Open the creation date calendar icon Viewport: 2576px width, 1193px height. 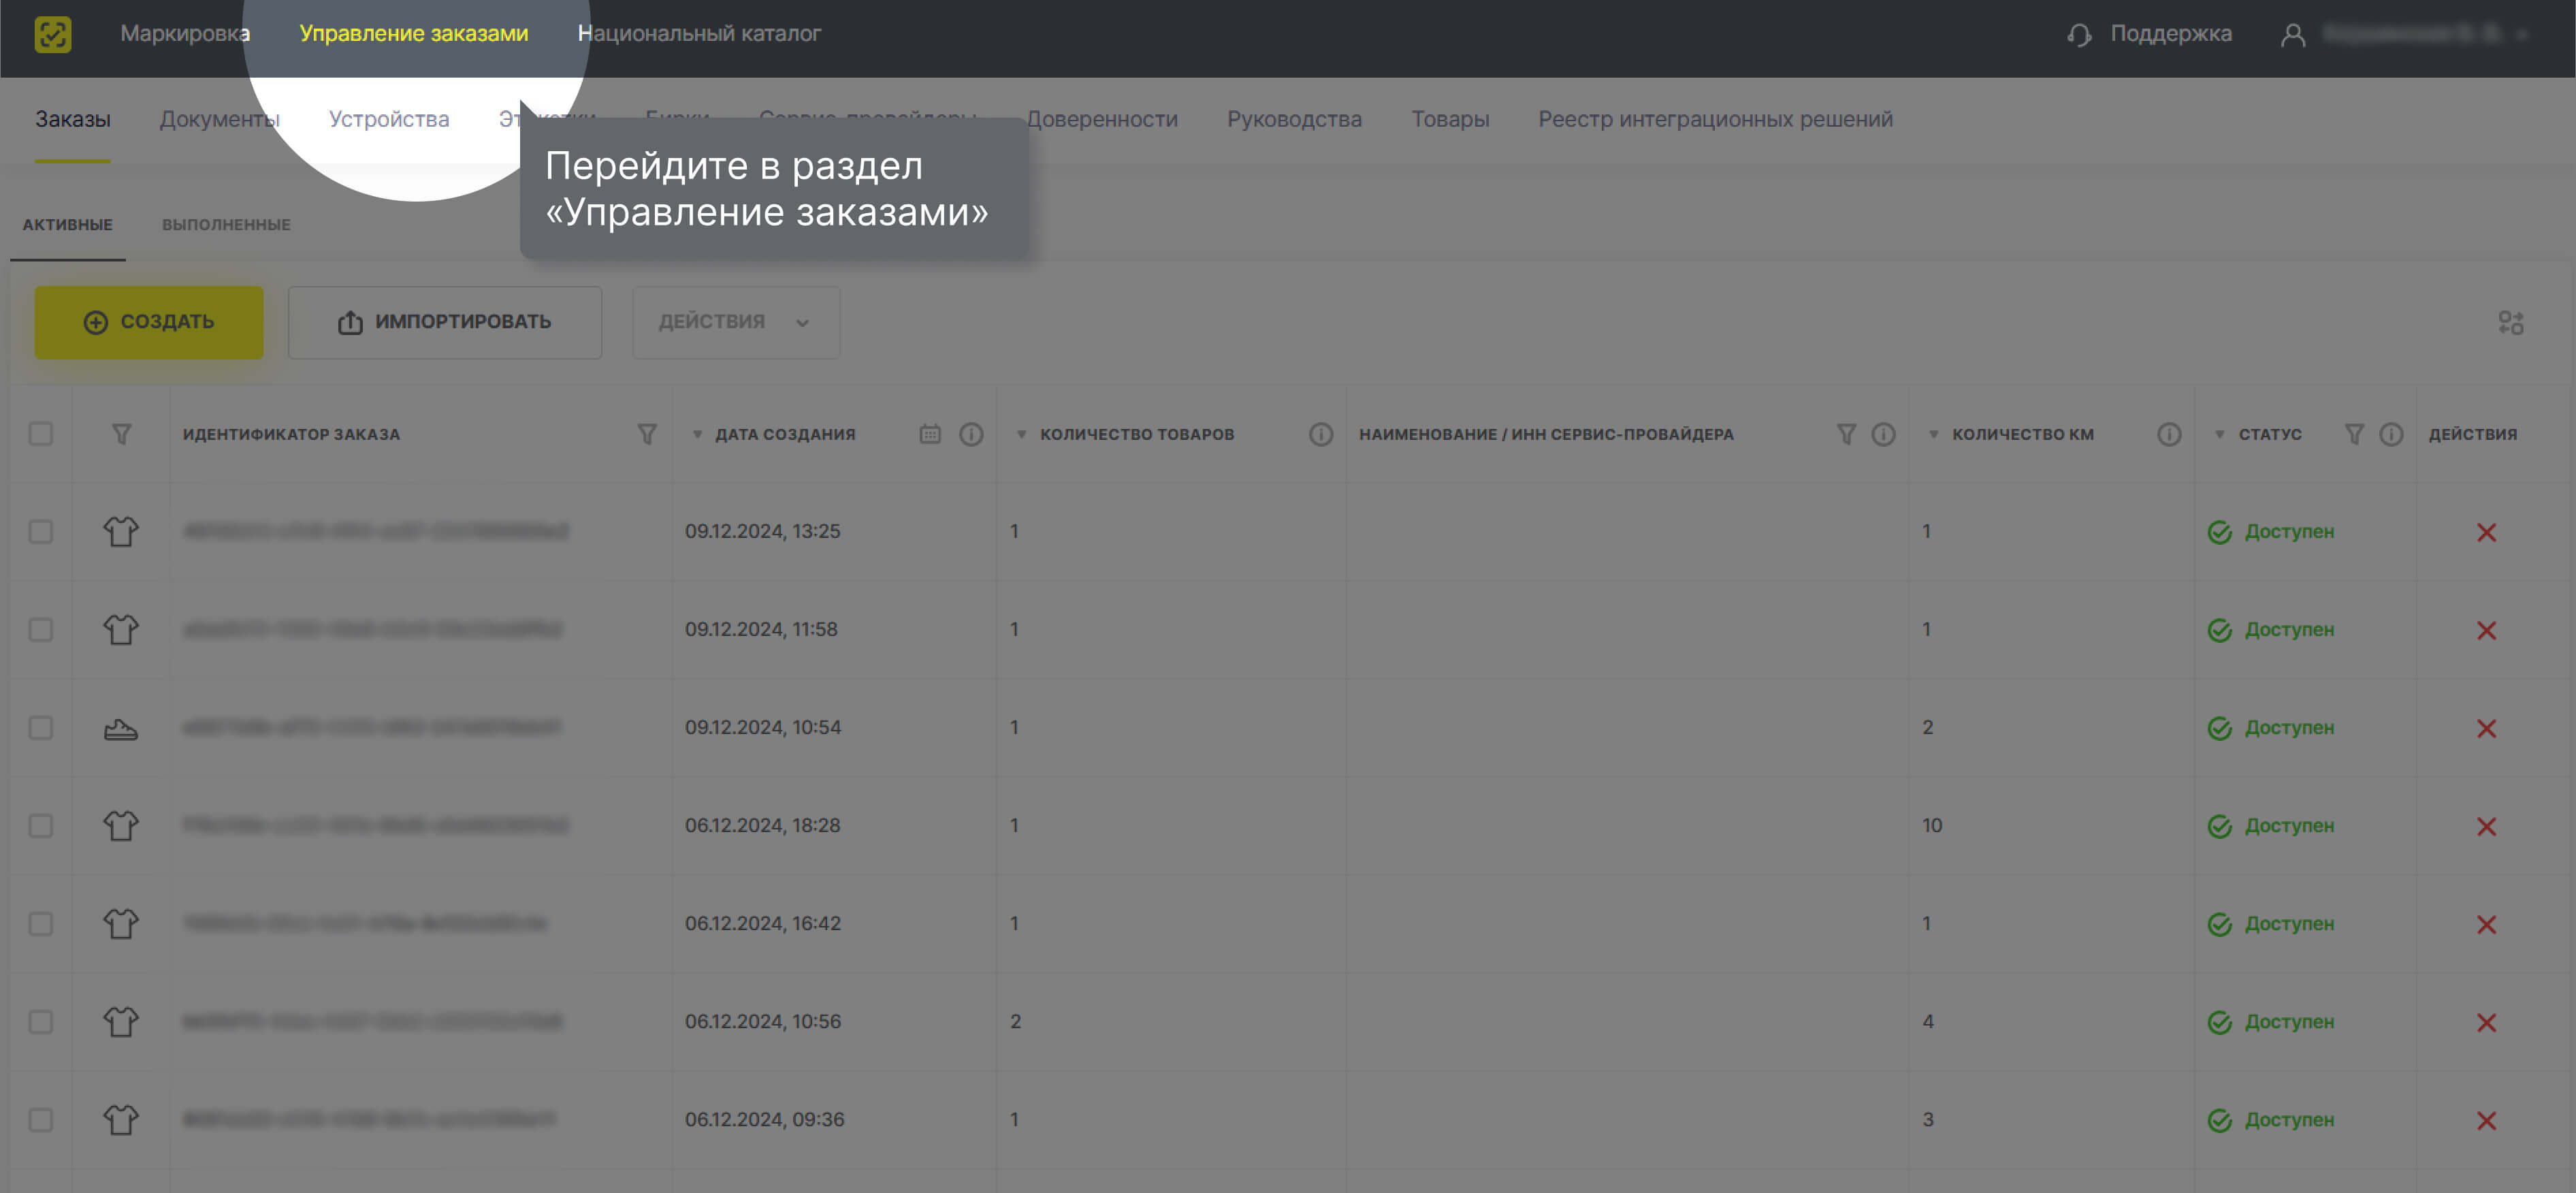pyautogui.click(x=930, y=434)
